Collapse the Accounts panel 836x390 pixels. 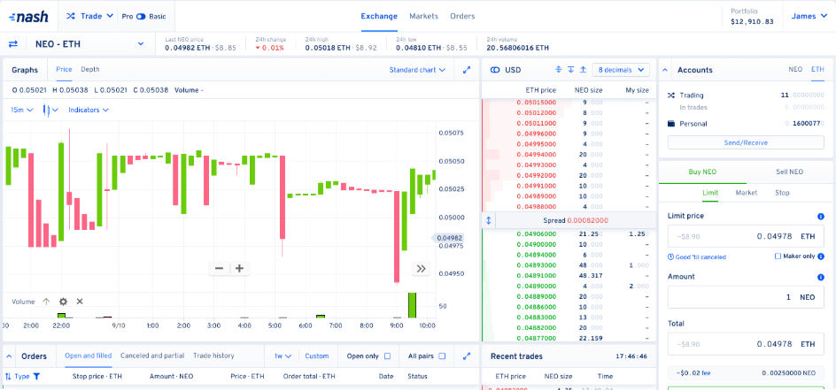point(665,70)
